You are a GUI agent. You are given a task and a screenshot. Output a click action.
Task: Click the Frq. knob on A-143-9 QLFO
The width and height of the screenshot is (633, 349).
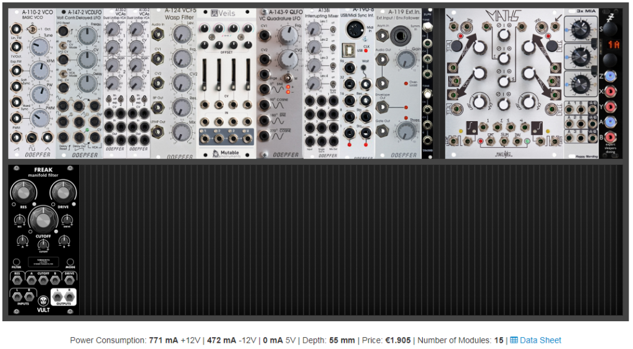pos(287,36)
